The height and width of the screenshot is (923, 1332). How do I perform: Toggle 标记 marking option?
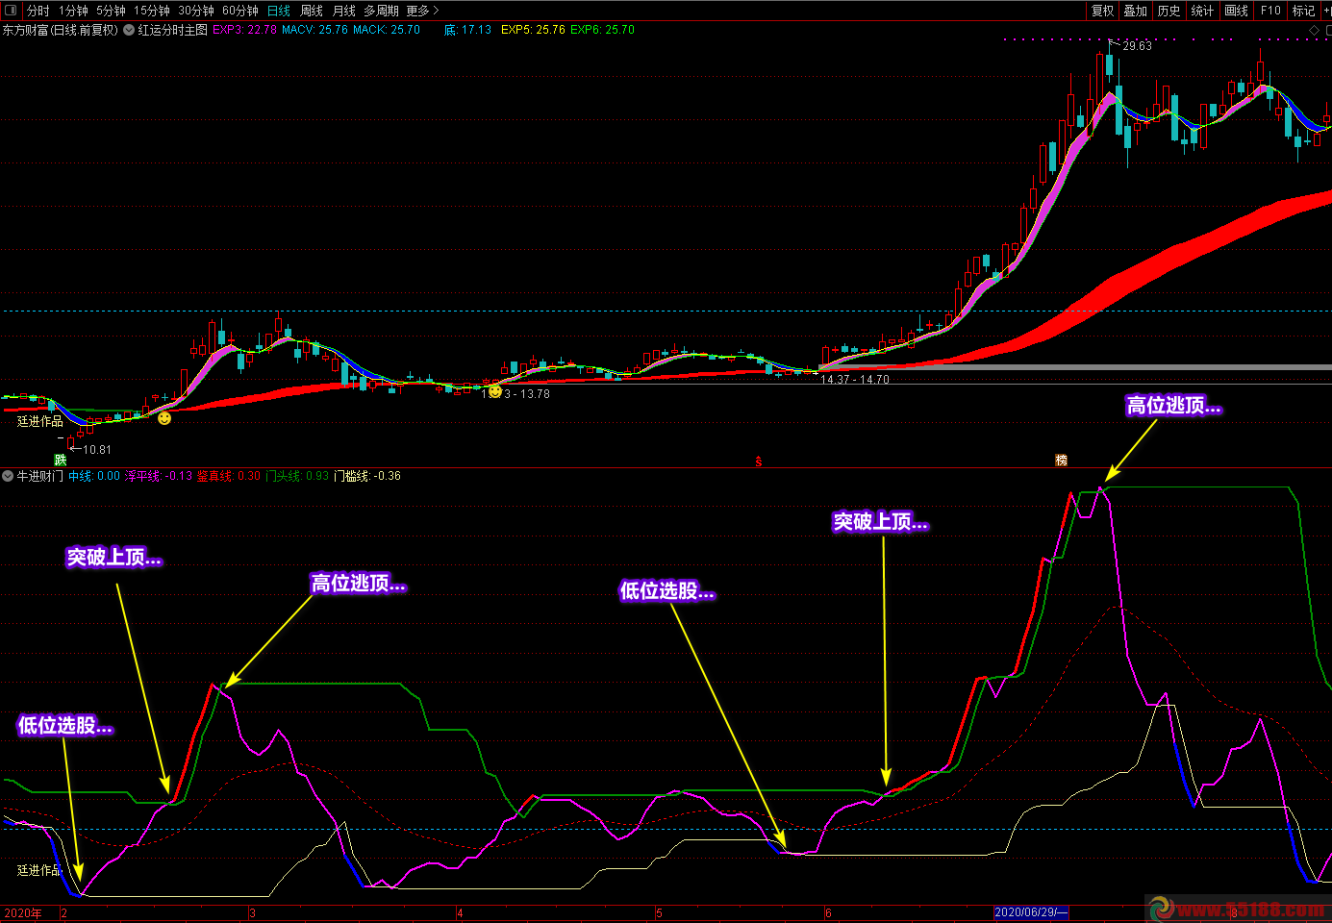click(1303, 11)
